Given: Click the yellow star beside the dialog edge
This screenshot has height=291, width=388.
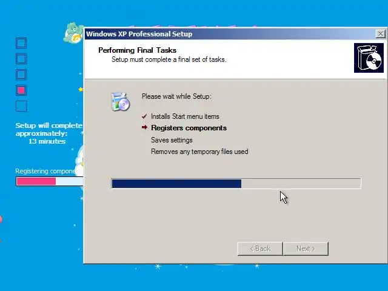Looking at the screenshot, I should [81, 89].
